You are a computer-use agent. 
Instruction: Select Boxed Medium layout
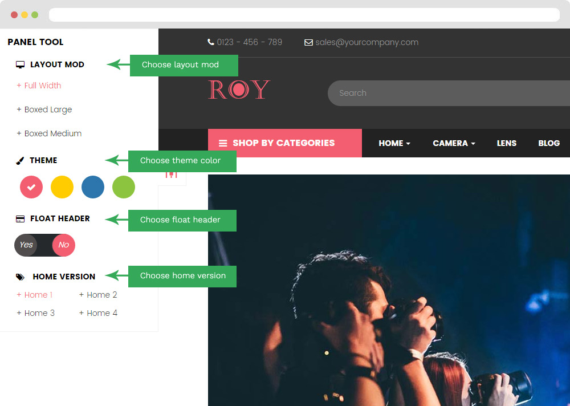pyautogui.click(x=49, y=133)
